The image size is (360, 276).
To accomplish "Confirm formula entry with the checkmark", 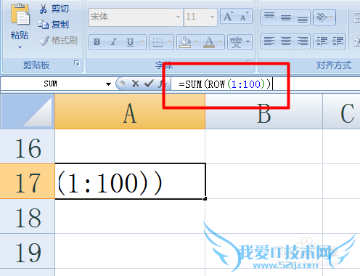I will (149, 84).
